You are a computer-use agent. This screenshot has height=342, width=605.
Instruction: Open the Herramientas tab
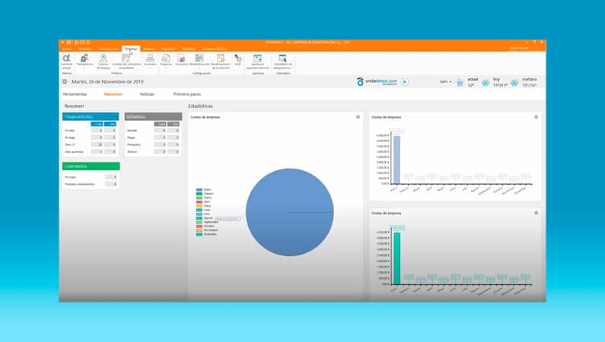[x=75, y=94]
